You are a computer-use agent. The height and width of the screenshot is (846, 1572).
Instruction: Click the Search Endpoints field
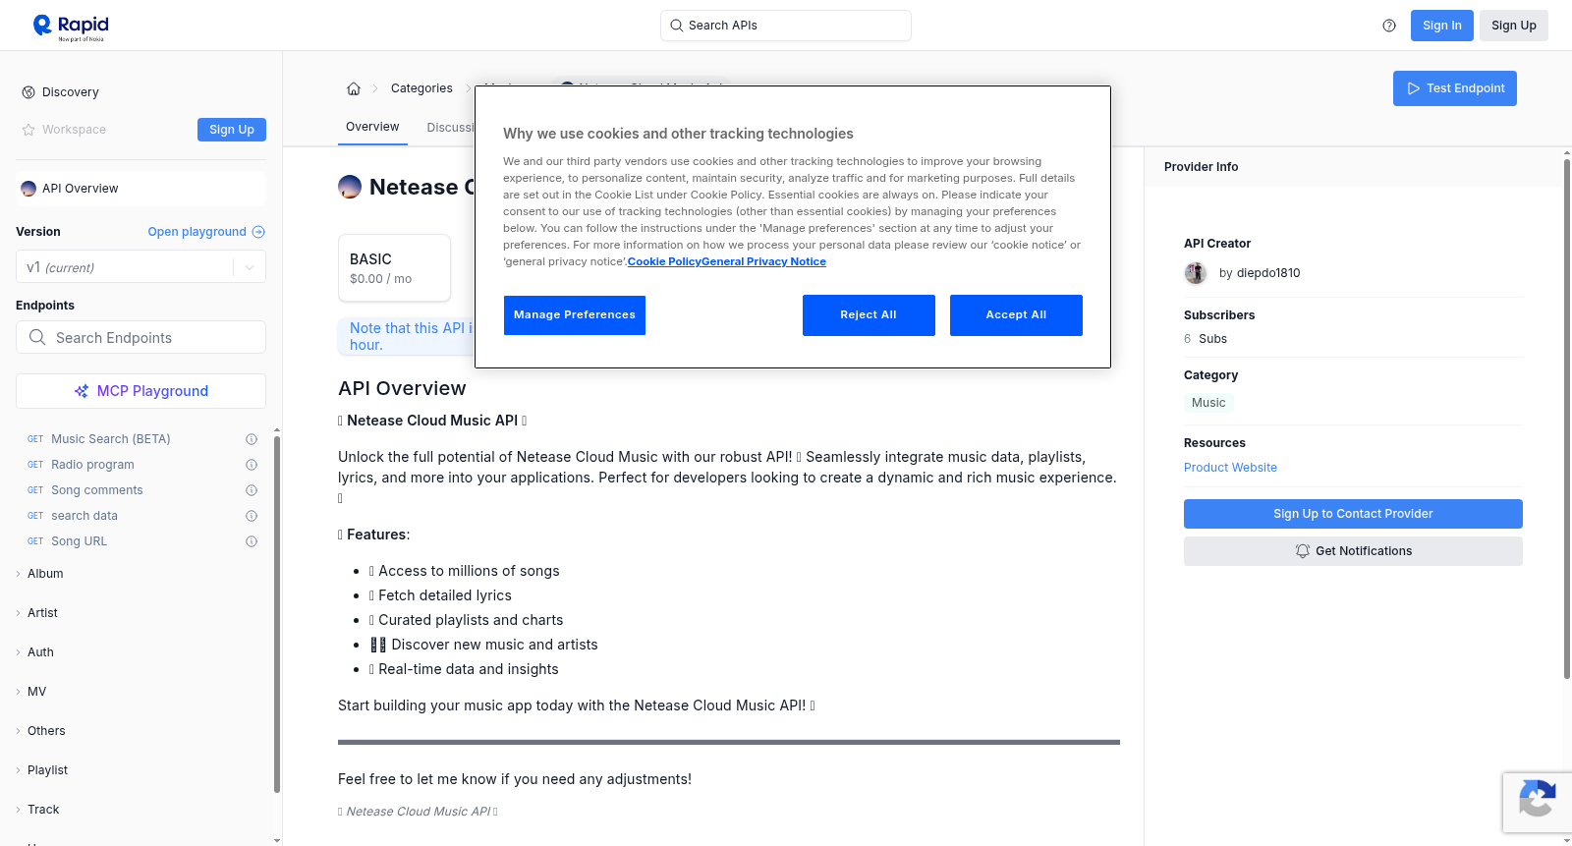[140, 337]
